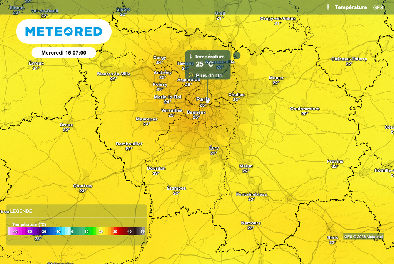Click the Val-de-Reuil 22° label
The image size is (394, 264).
point(45,13)
